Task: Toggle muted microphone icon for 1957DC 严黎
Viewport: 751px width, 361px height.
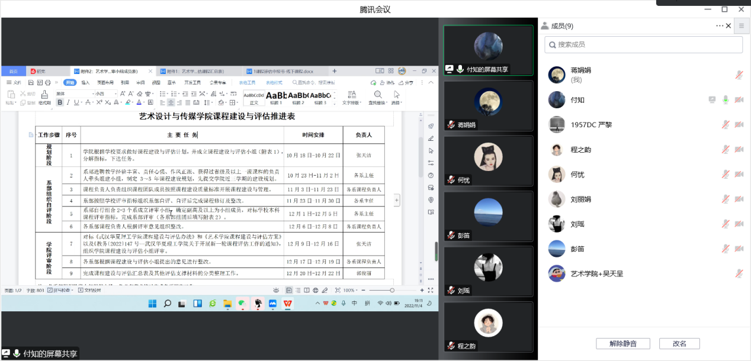Action: pyautogui.click(x=725, y=124)
